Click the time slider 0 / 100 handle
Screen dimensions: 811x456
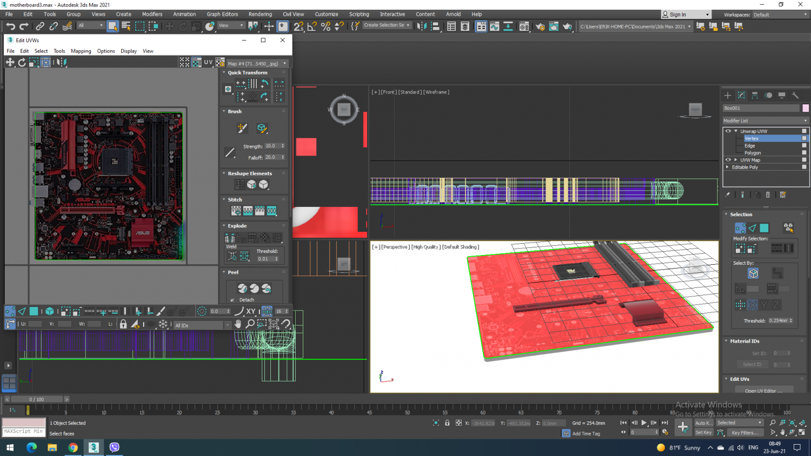pos(36,399)
